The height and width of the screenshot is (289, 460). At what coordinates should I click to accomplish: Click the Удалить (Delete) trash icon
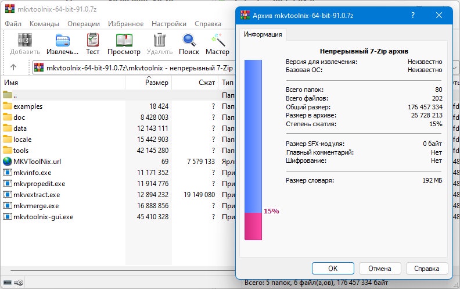click(159, 40)
